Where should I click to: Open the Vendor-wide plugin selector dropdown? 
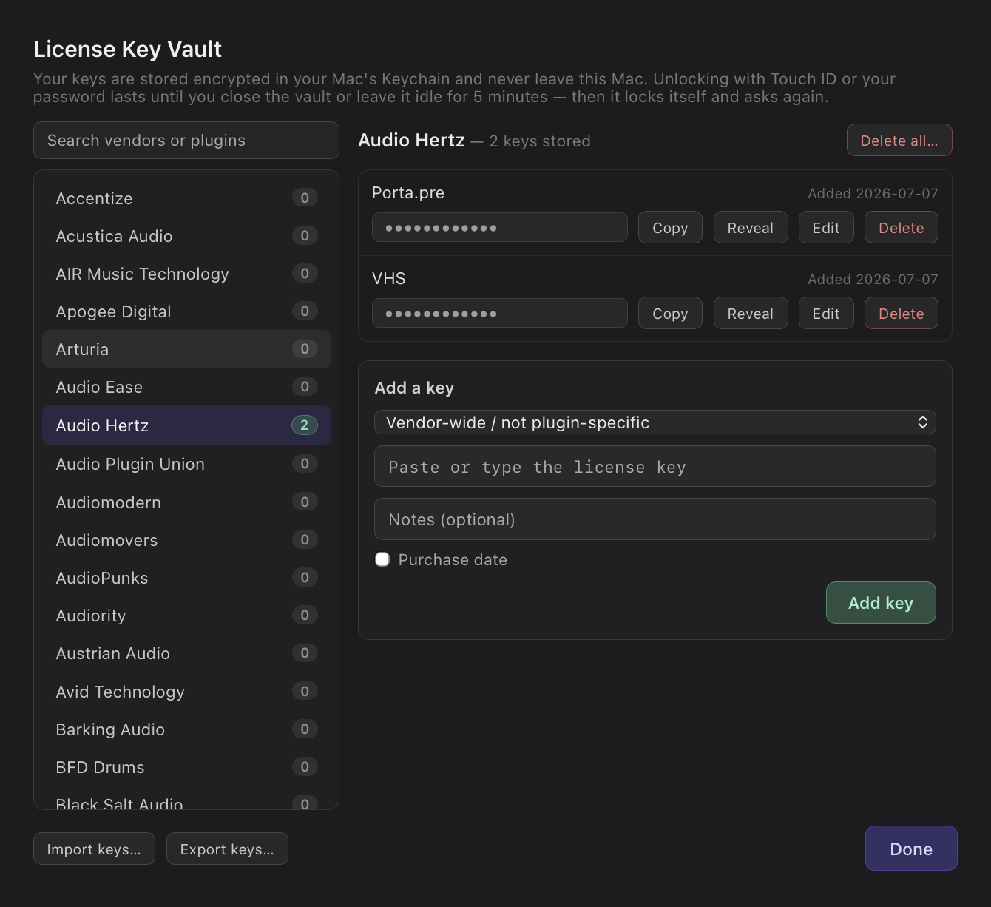(x=655, y=422)
